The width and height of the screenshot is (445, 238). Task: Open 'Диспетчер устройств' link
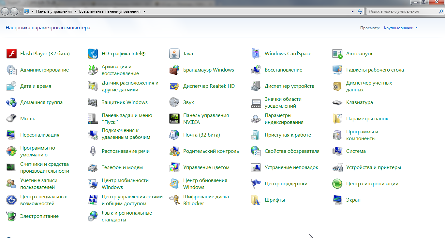(289, 86)
